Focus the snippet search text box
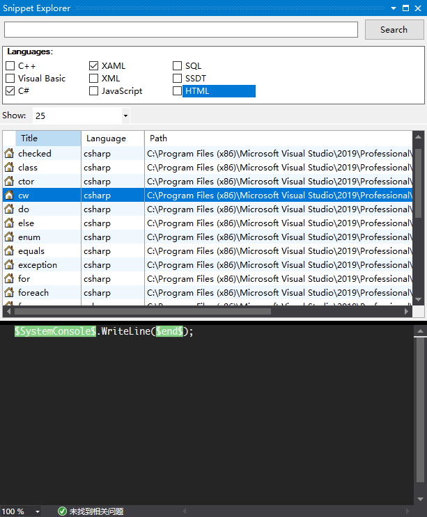This screenshot has width=427, height=517. [181, 30]
